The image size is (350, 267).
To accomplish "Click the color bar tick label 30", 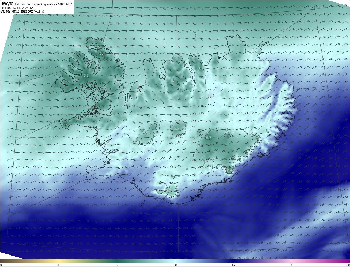I will tap(291, 265).
